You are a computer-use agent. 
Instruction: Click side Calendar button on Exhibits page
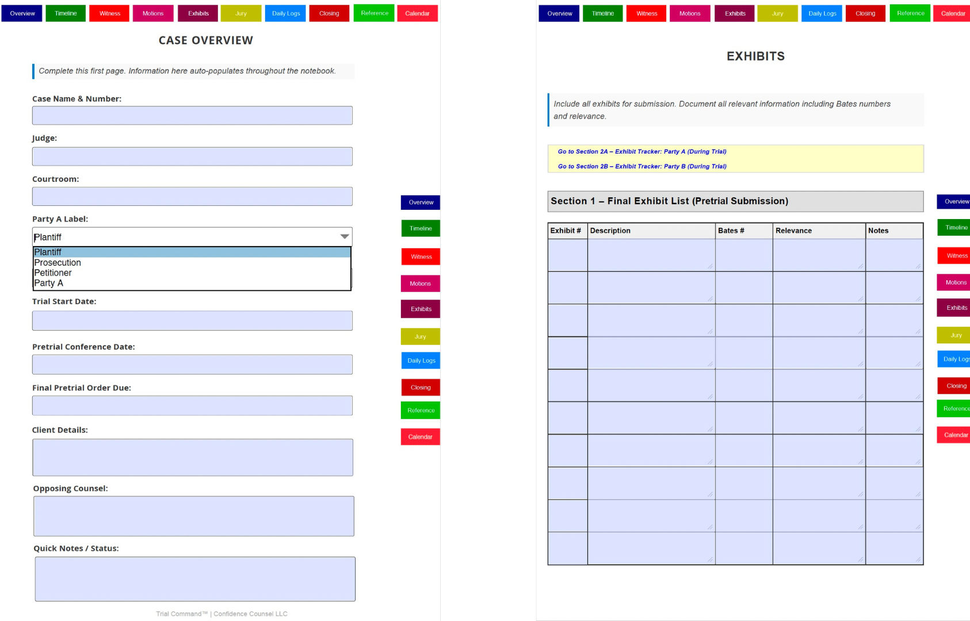pyautogui.click(x=954, y=435)
